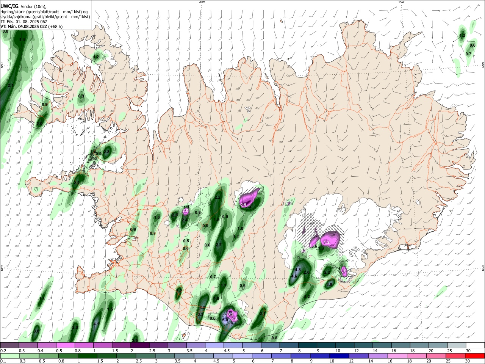The width and height of the screenshot is (485, 364).
Task: Click the 2.6 rain value label
Action: pos(307,272)
